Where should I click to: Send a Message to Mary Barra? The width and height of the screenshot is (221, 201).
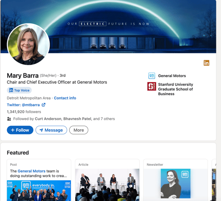(x=51, y=130)
